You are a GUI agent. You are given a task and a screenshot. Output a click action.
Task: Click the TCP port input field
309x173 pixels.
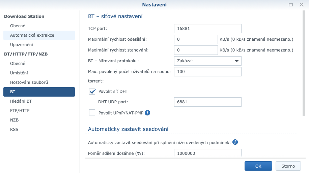coord(208,29)
